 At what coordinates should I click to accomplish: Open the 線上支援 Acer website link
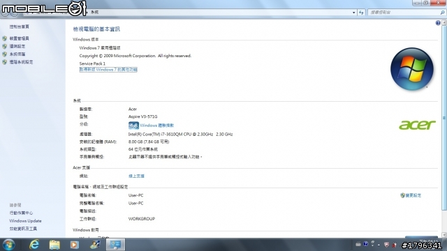pyautogui.click(x=136, y=176)
